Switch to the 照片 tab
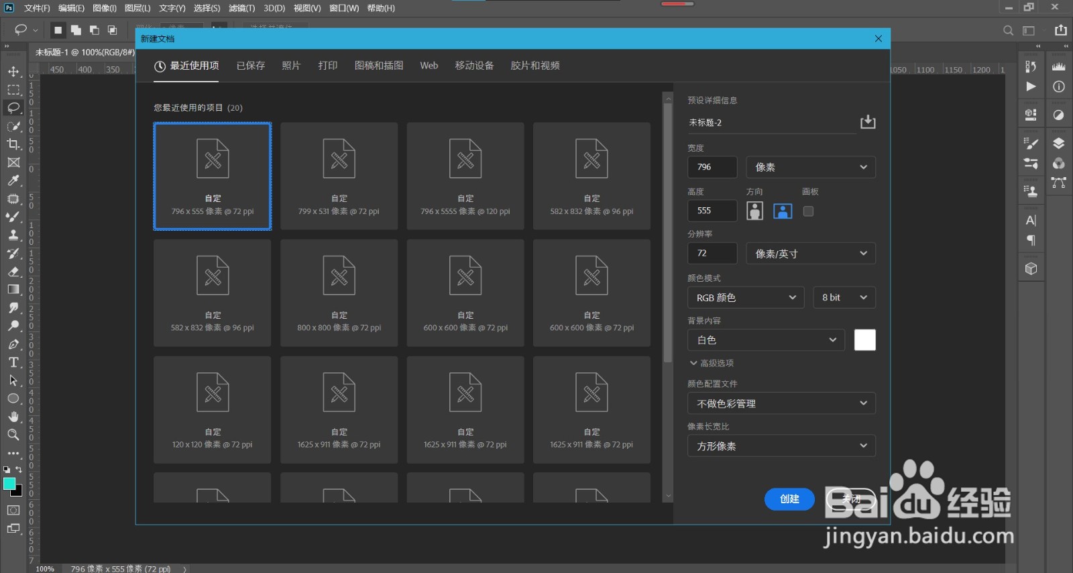Viewport: 1073px width, 573px height. pyautogui.click(x=291, y=65)
